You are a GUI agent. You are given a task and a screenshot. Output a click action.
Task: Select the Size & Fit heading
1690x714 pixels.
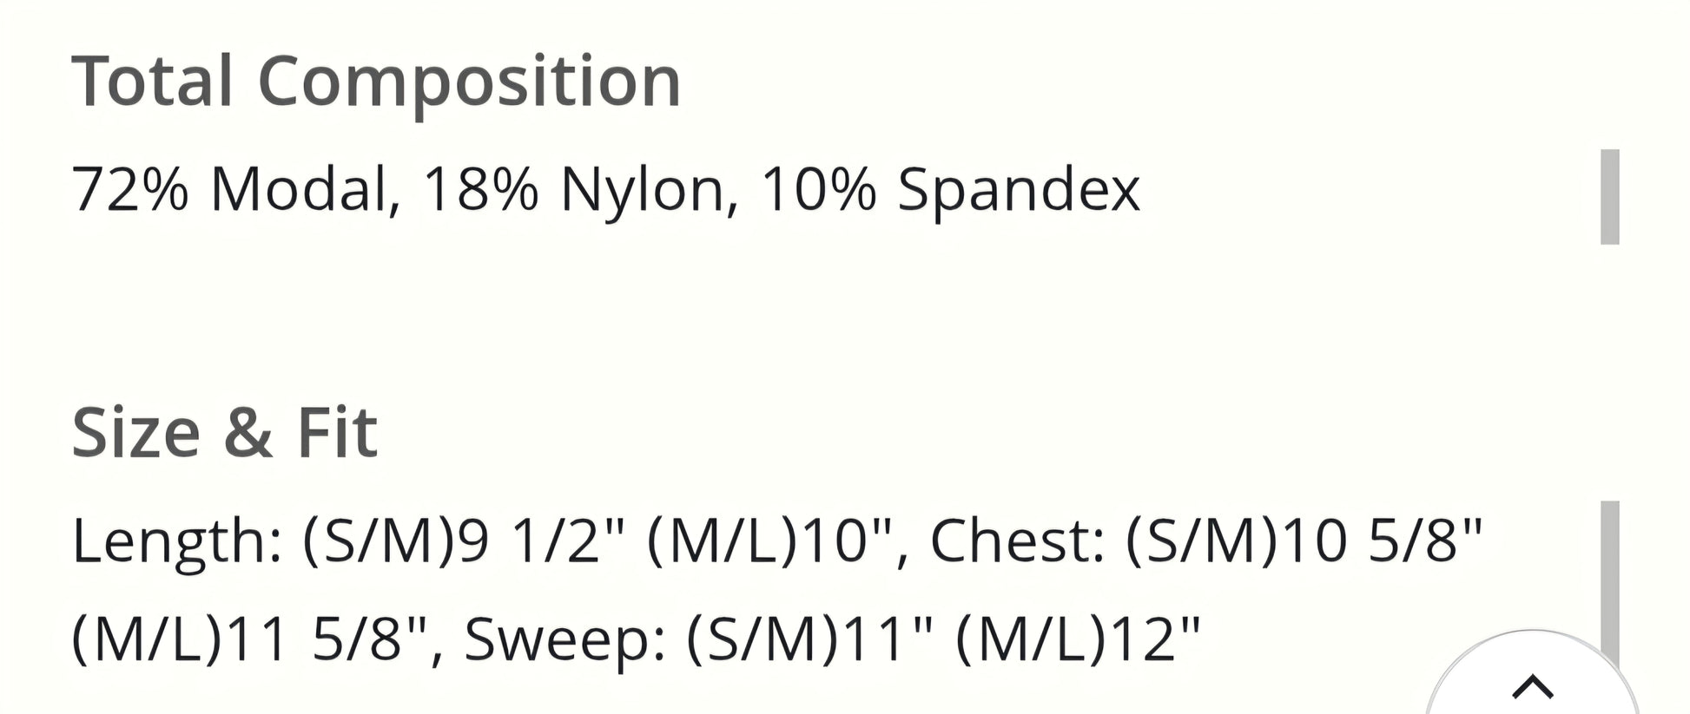pyautogui.click(x=224, y=432)
